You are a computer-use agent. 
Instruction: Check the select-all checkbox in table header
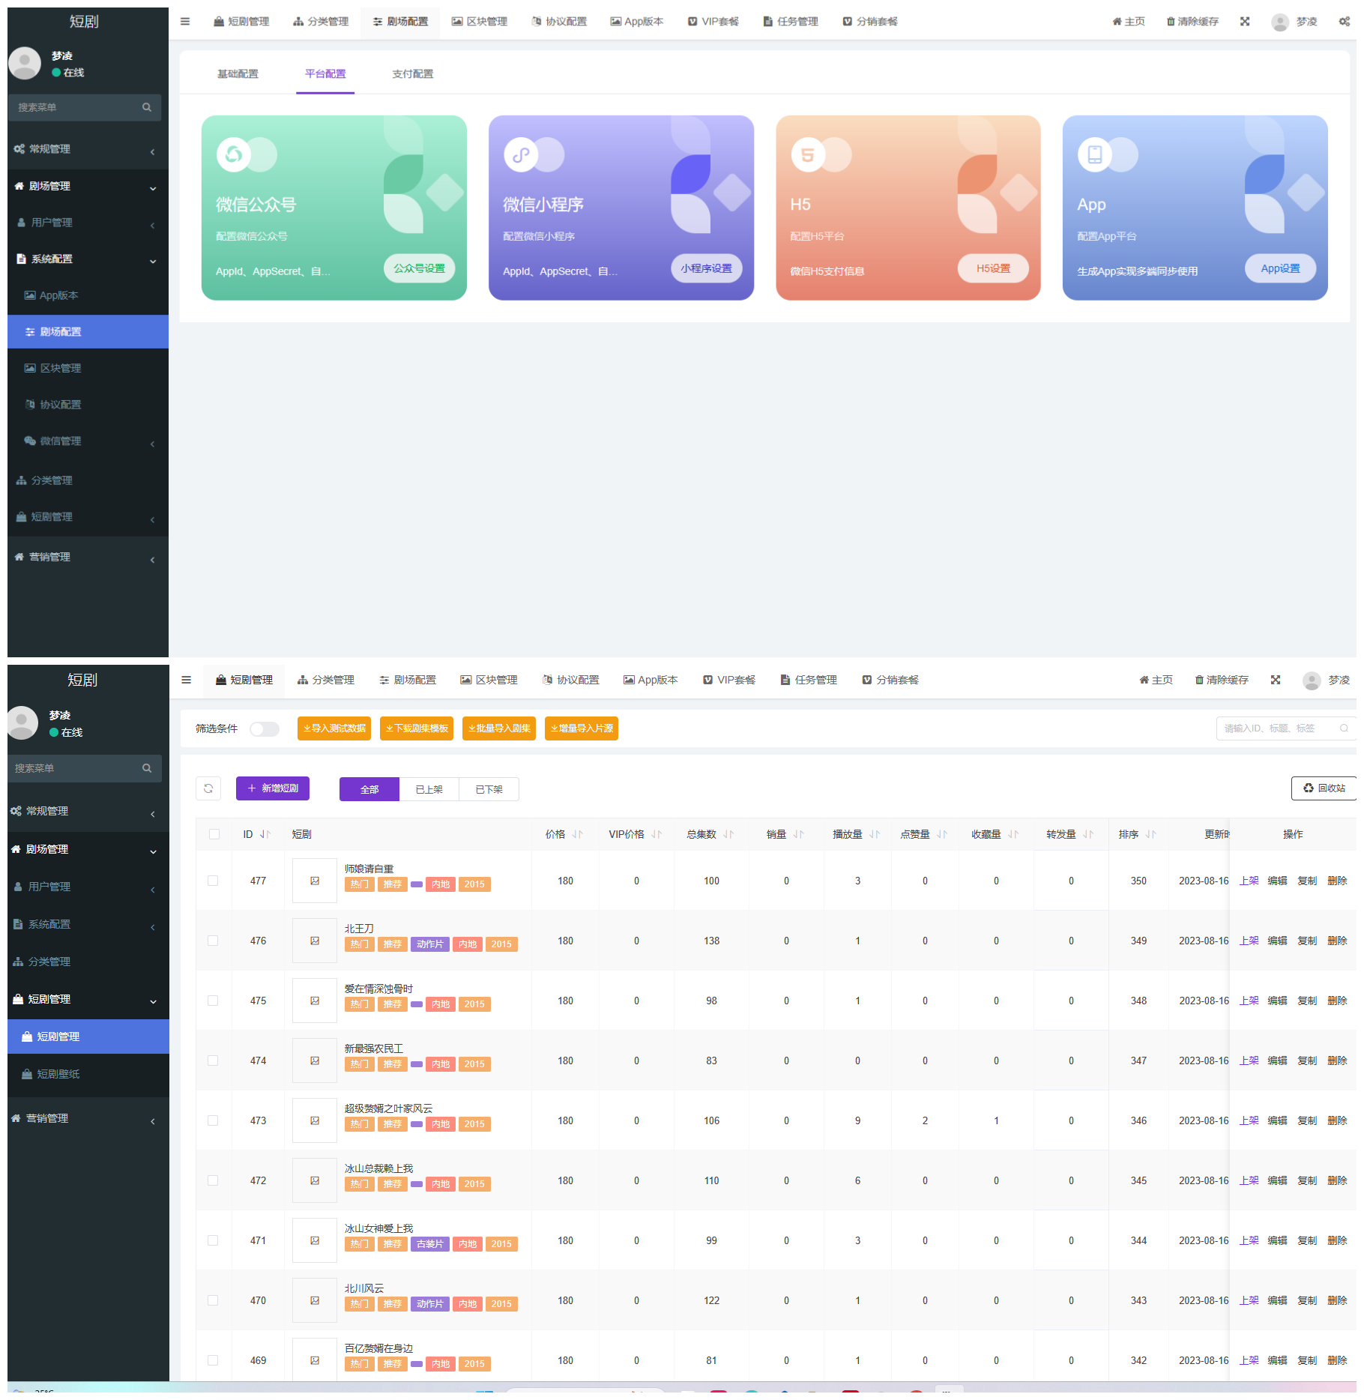(214, 834)
